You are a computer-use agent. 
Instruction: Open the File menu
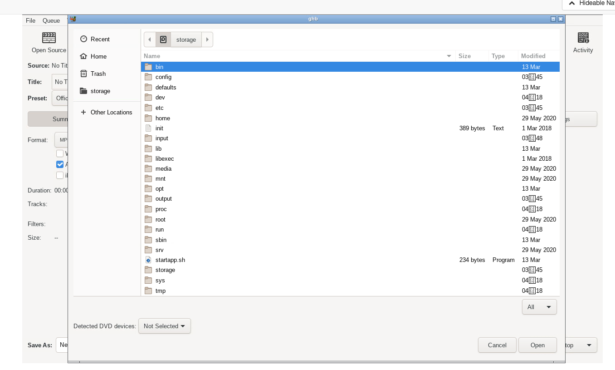[x=30, y=20]
